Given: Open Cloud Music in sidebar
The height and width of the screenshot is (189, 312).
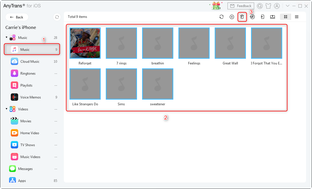Looking at the screenshot, I should coord(32,61).
